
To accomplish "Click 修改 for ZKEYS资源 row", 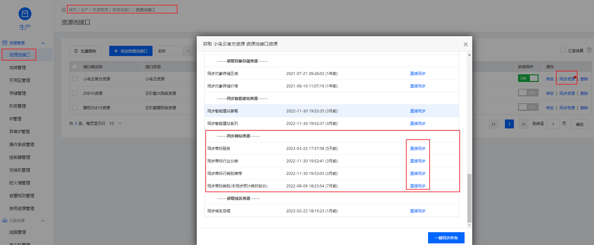I will (550, 94).
